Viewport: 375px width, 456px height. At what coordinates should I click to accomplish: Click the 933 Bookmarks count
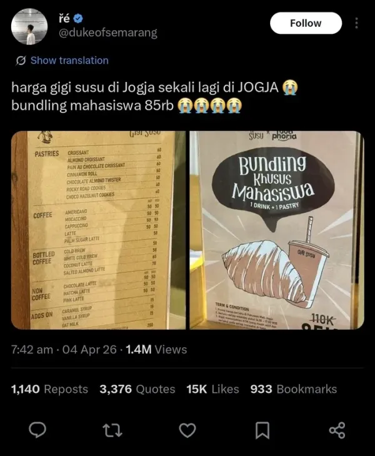(x=294, y=389)
